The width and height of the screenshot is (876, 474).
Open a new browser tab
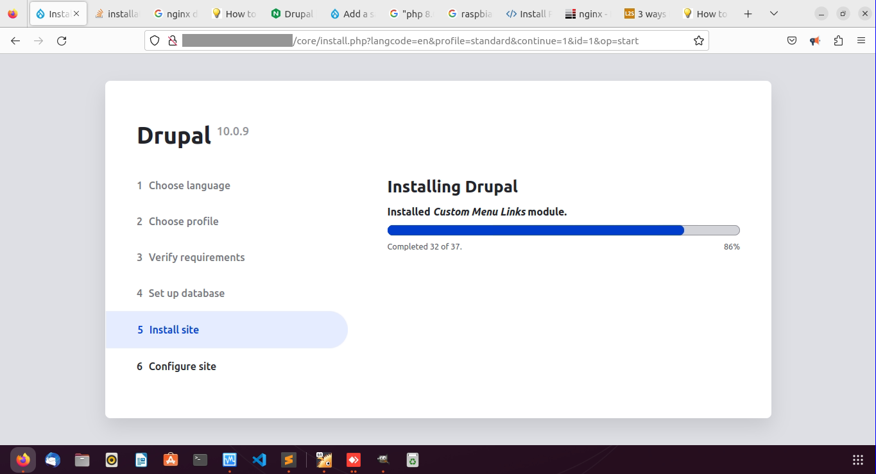coord(748,13)
